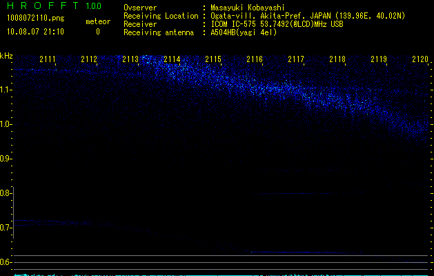Click the 2117 time axis marker
Screen dimensions: 434x276
coord(296,59)
